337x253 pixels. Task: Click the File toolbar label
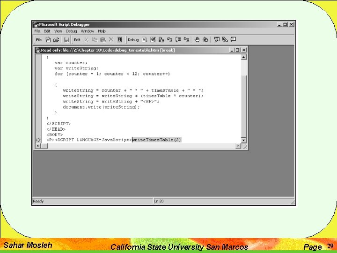(x=39, y=40)
